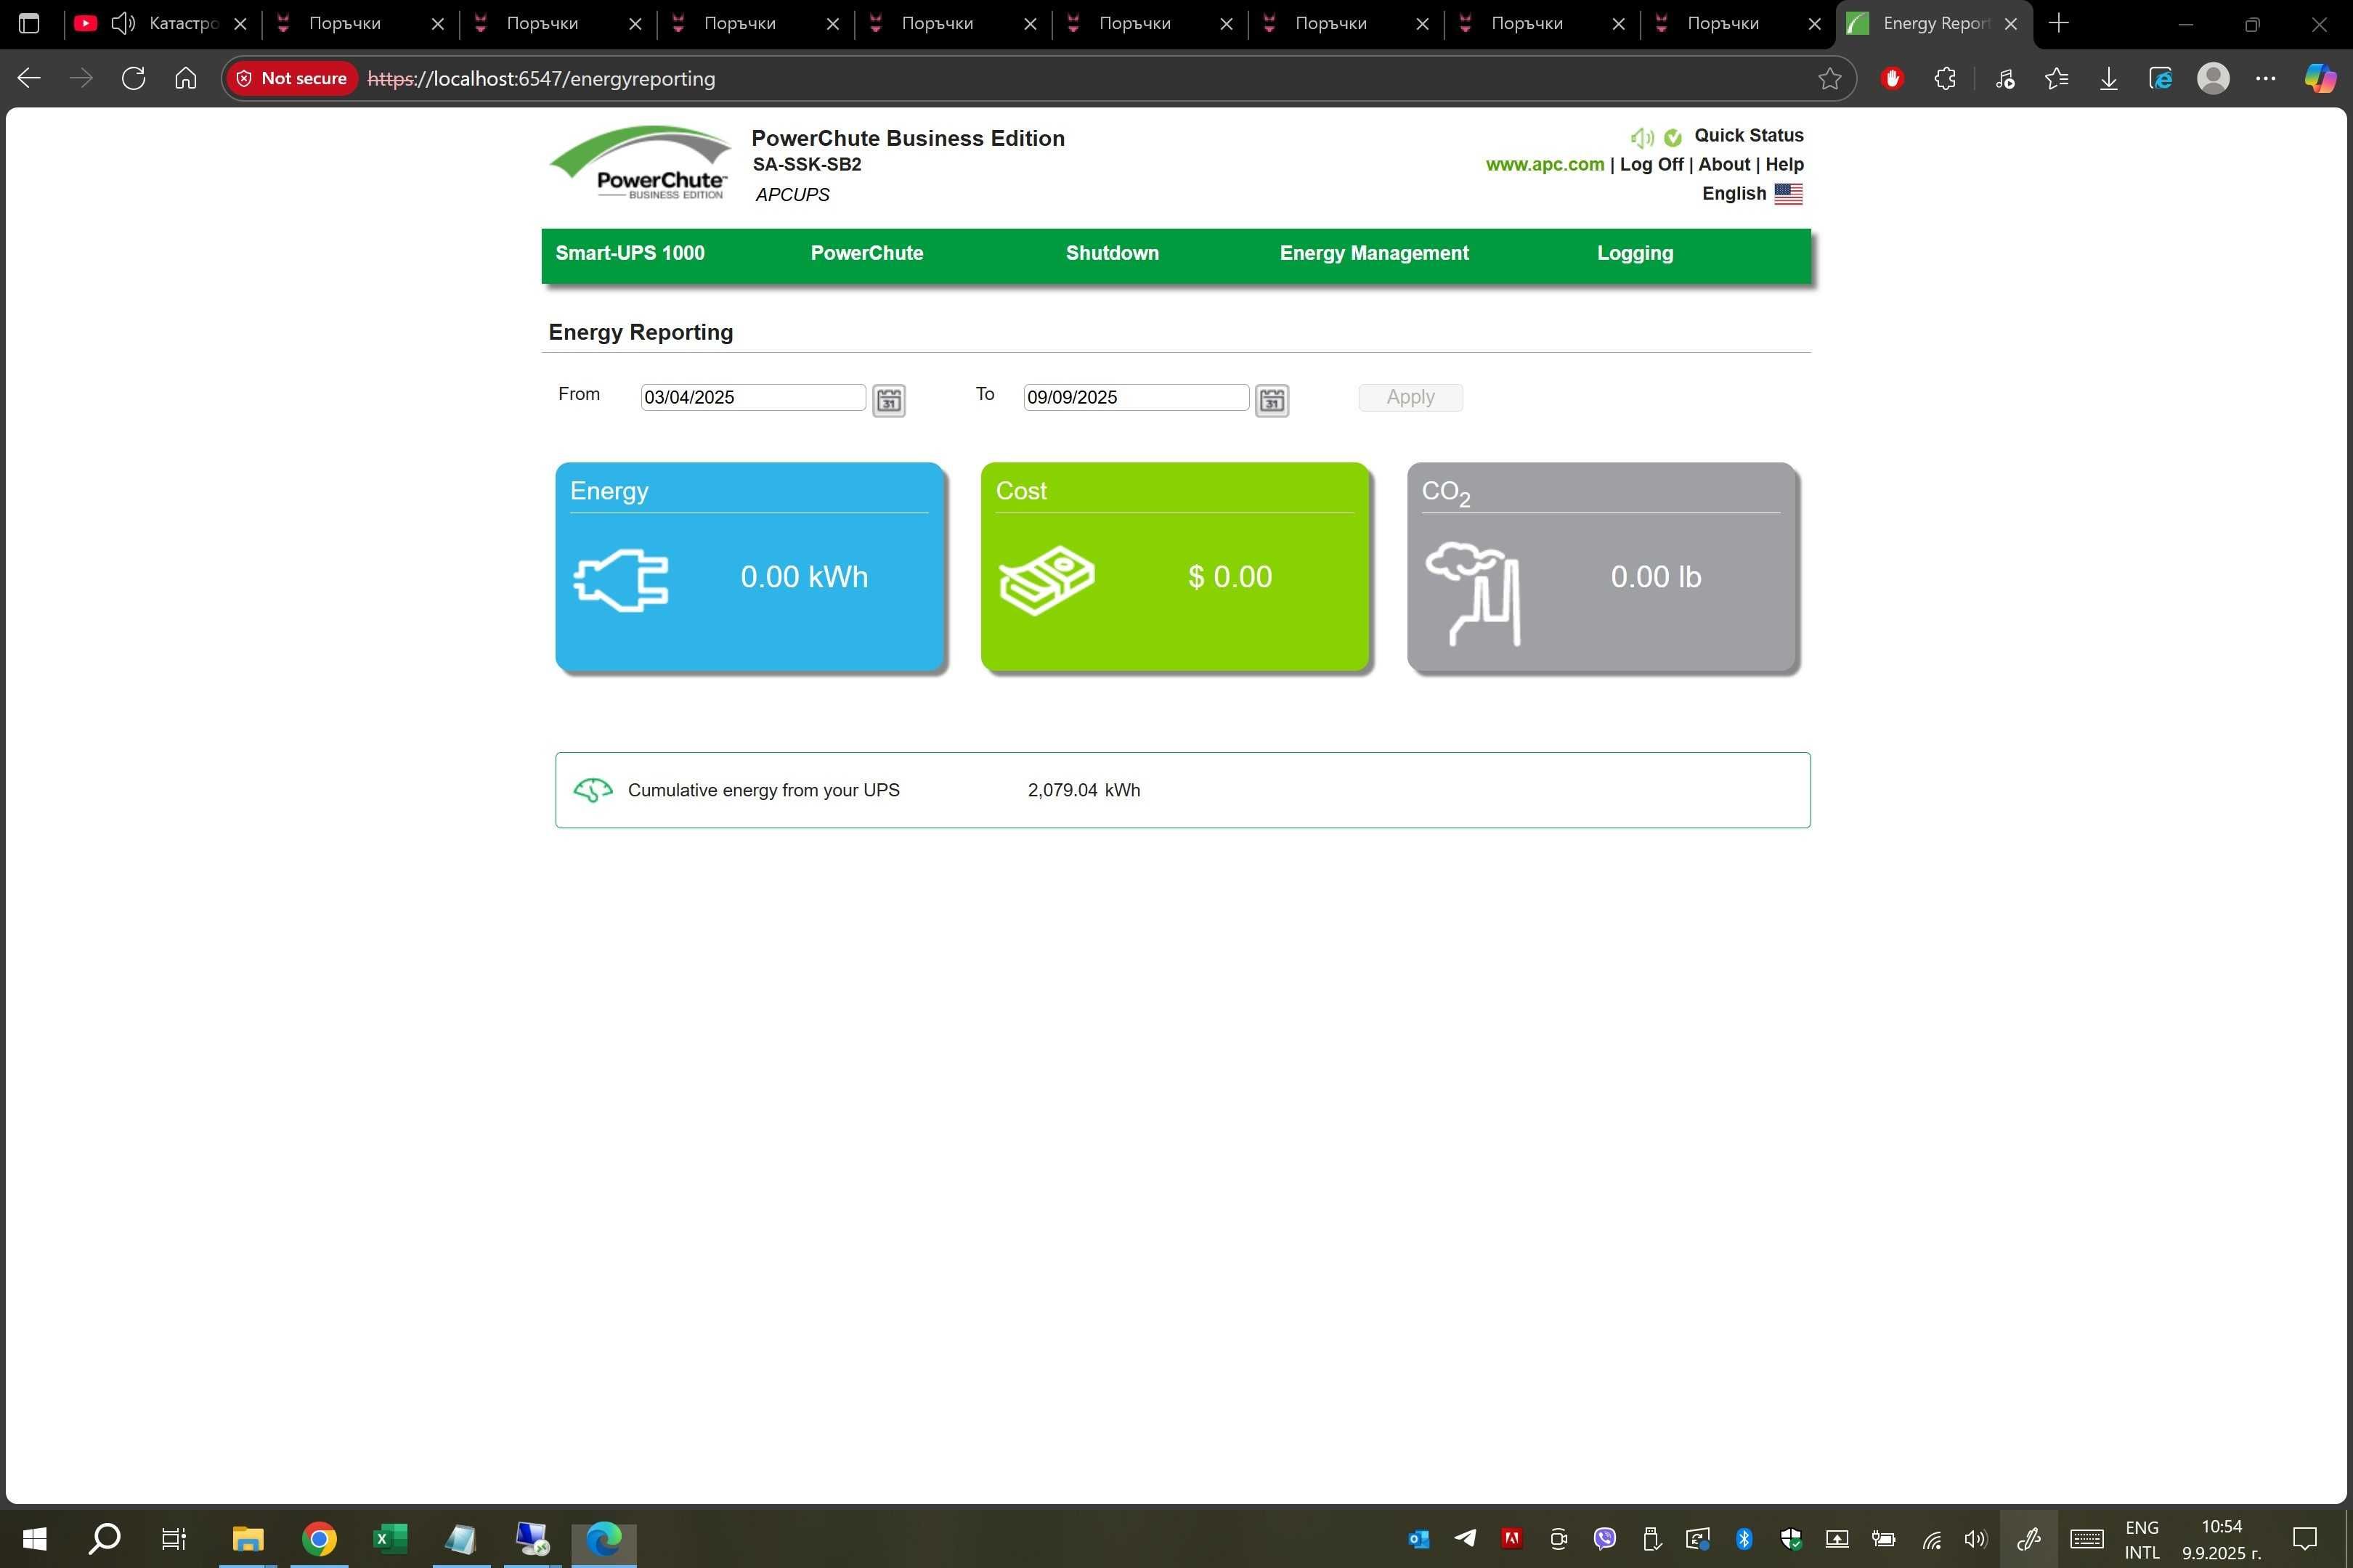Click the CO2 smokestack icon
The width and height of the screenshot is (2353, 1568).
[x=1473, y=594]
